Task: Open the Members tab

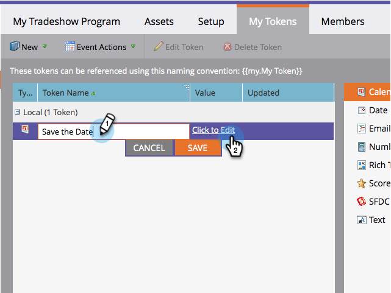Action: tap(343, 21)
